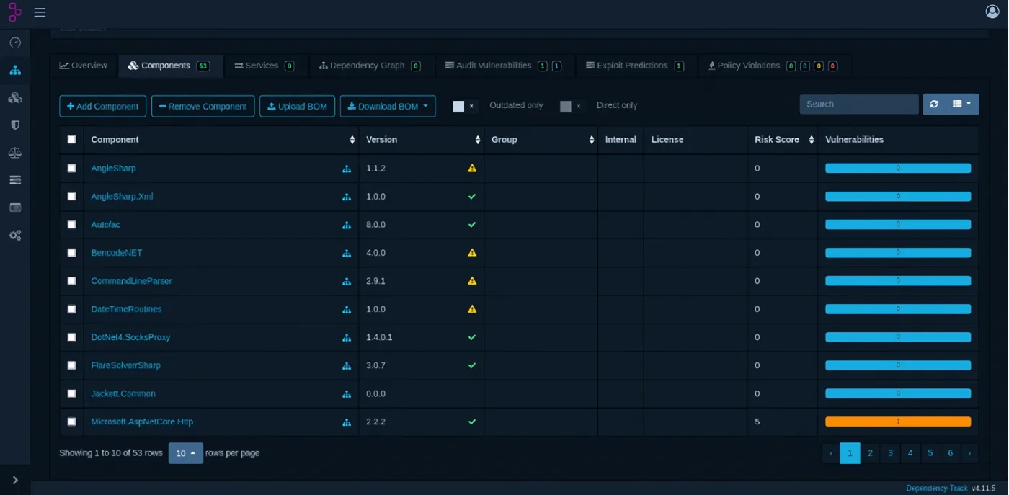Check the DateTimeRoutines row checkbox

71,308
